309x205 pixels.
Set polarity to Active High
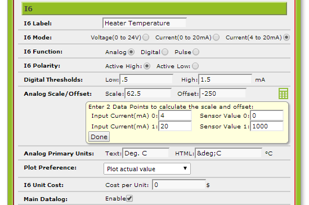147,66
